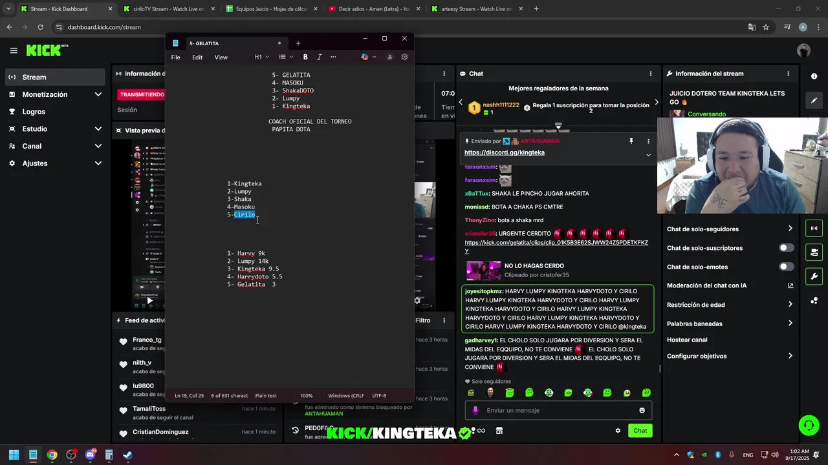Open Steam from the taskbar
This screenshot has height=465, width=828.
point(128,455)
